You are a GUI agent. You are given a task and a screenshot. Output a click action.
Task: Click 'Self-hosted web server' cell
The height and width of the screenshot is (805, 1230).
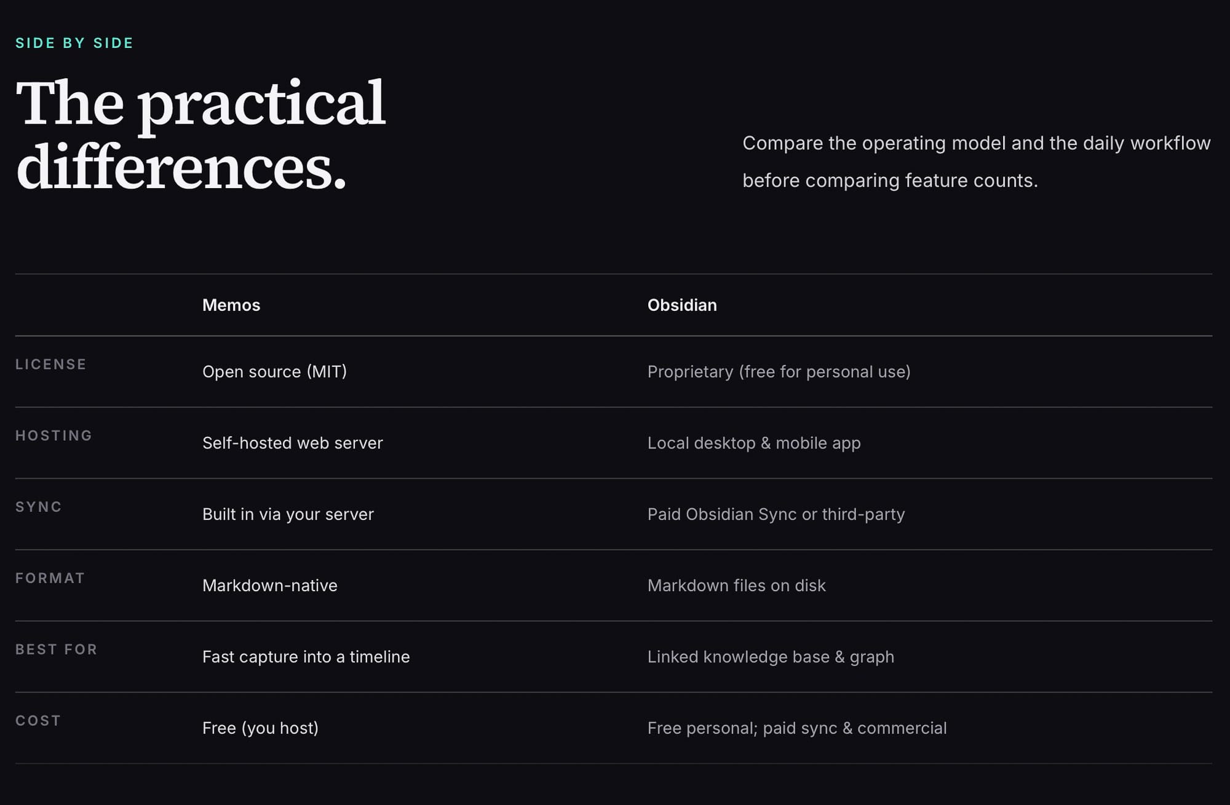(293, 443)
